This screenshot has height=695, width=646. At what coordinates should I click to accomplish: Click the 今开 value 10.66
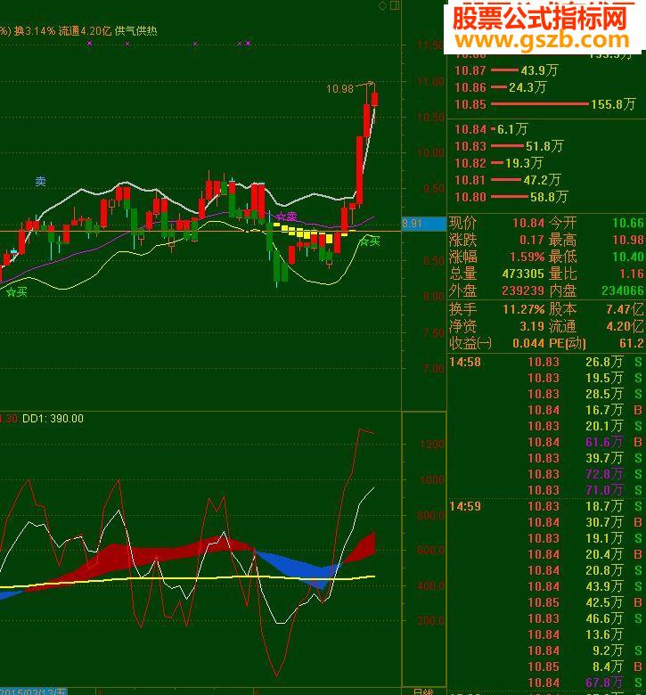pyautogui.click(x=628, y=223)
